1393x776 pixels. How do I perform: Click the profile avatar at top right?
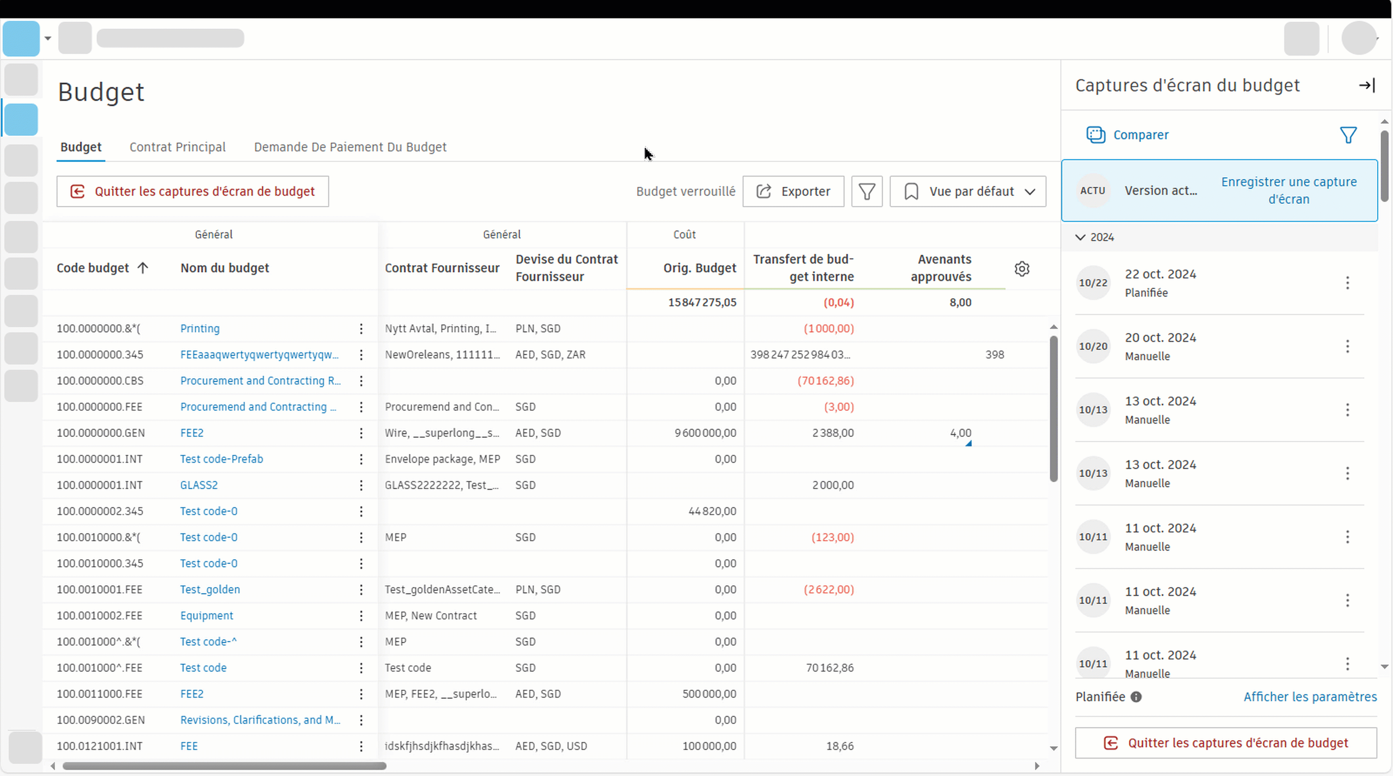(1359, 38)
